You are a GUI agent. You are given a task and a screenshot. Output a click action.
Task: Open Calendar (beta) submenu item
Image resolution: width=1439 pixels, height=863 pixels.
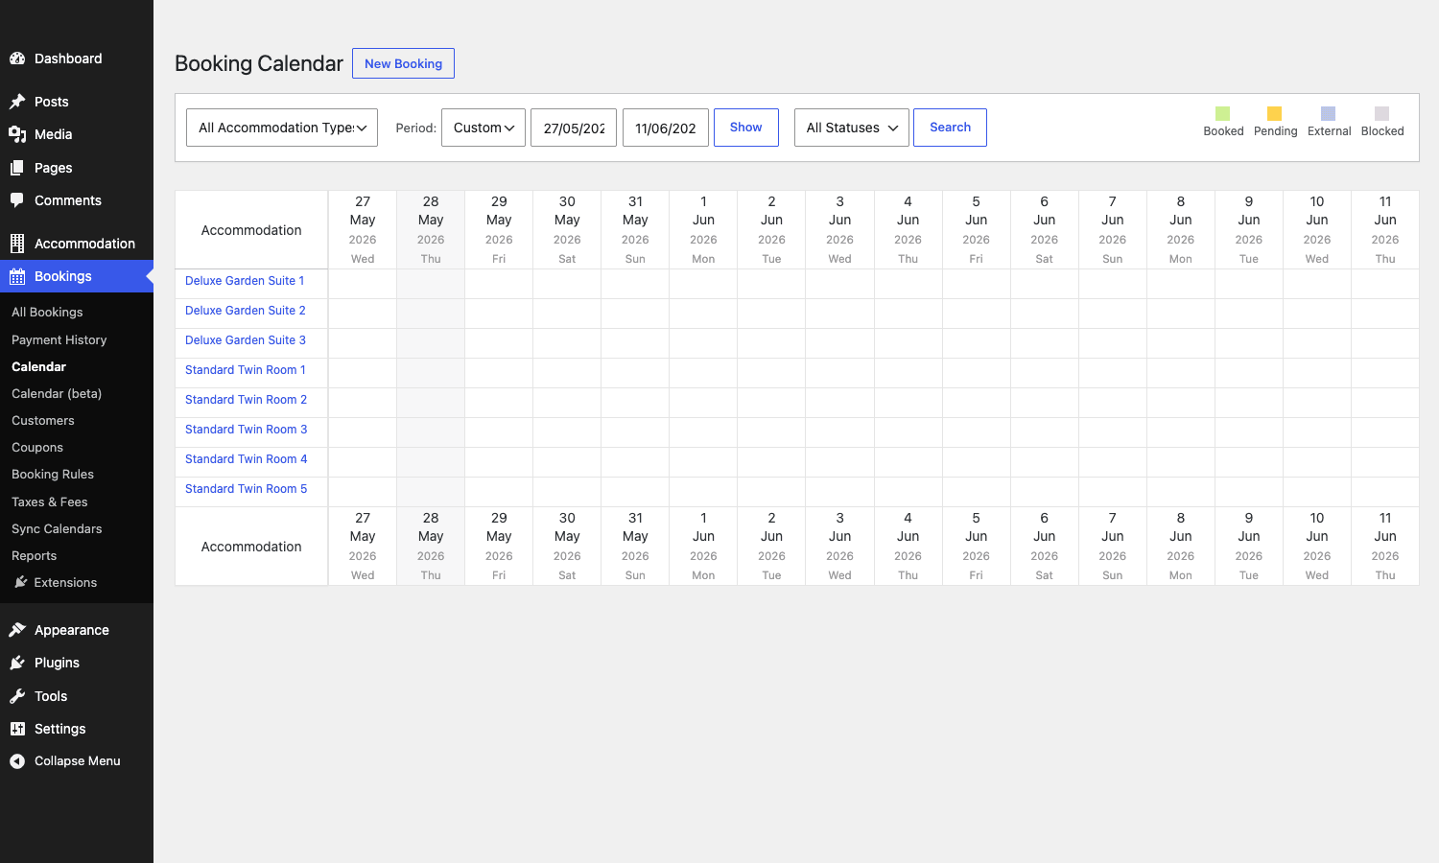[x=57, y=393]
